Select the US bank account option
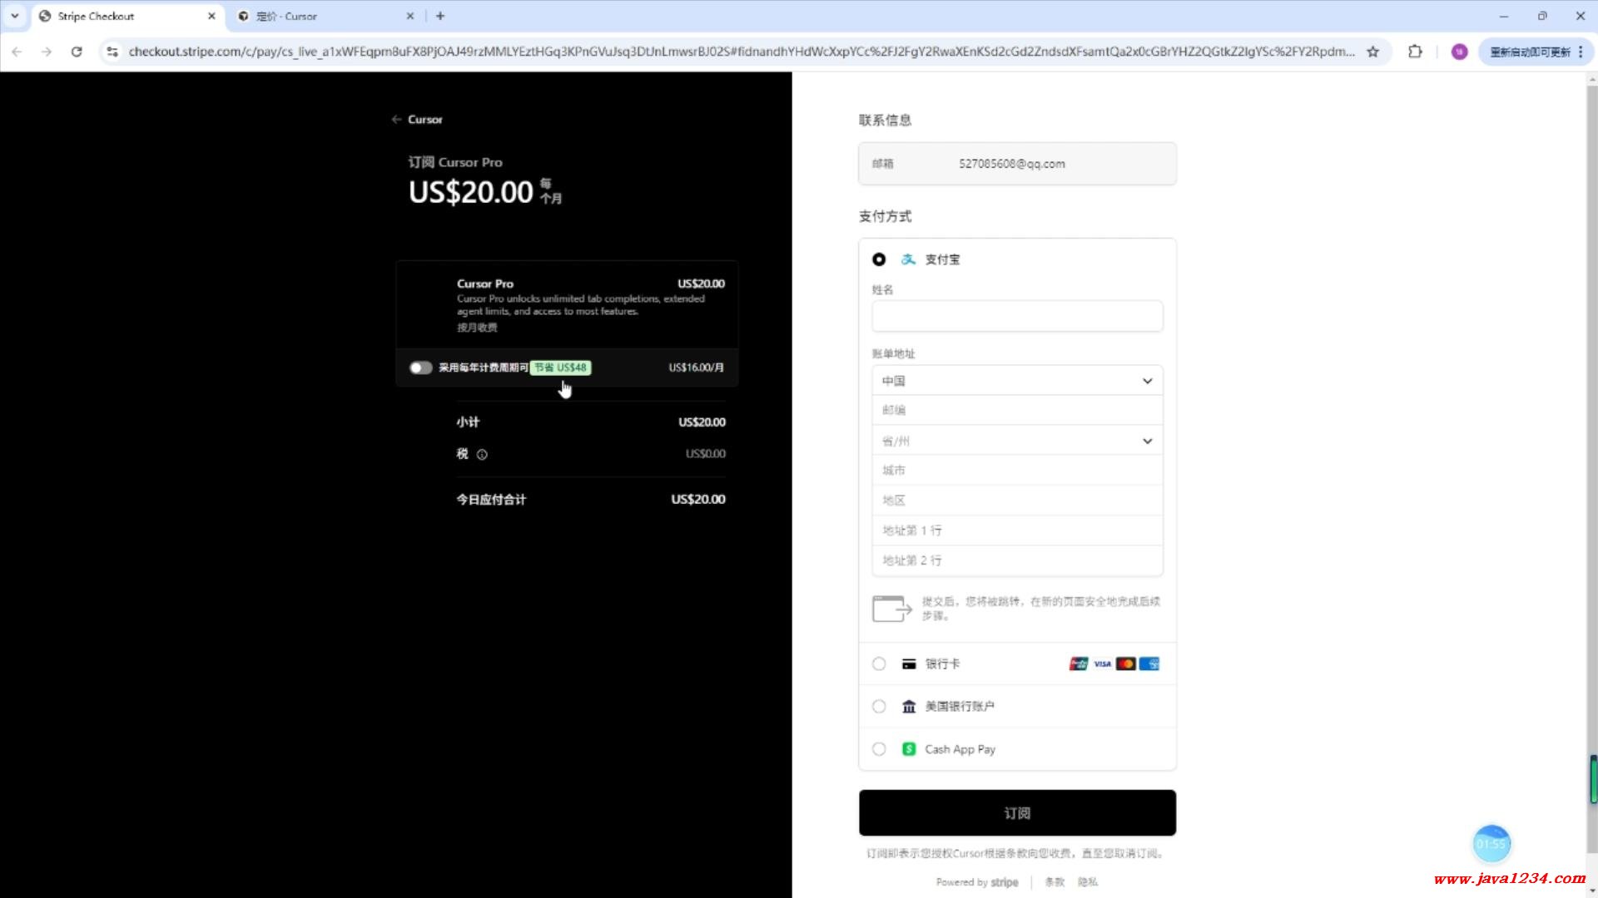This screenshot has height=898, width=1598. tap(879, 707)
